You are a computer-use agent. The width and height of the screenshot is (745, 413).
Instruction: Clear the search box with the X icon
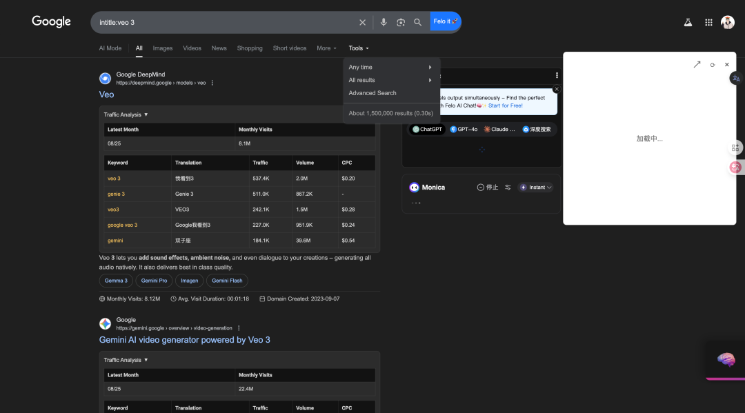[x=363, y=22]
